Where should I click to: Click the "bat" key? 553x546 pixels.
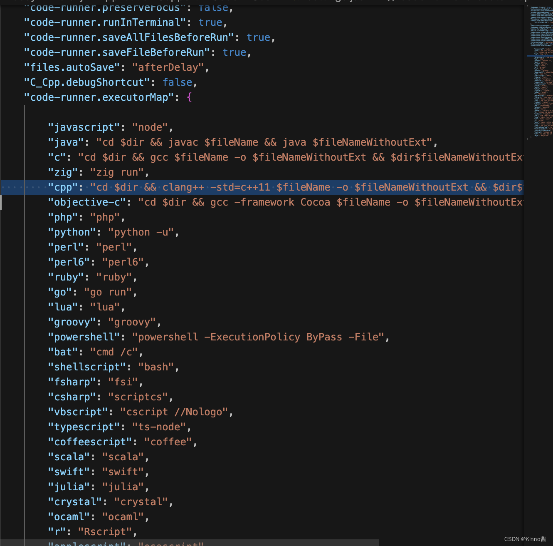(x=63, y=352)
